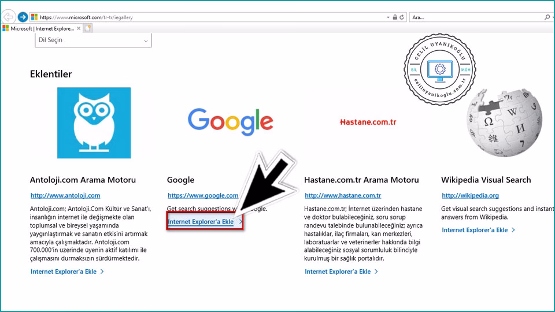Open the http://www.antoloji.com link
Image resolution: width=555 pixels, height=312 pixels.
(65, 195)
